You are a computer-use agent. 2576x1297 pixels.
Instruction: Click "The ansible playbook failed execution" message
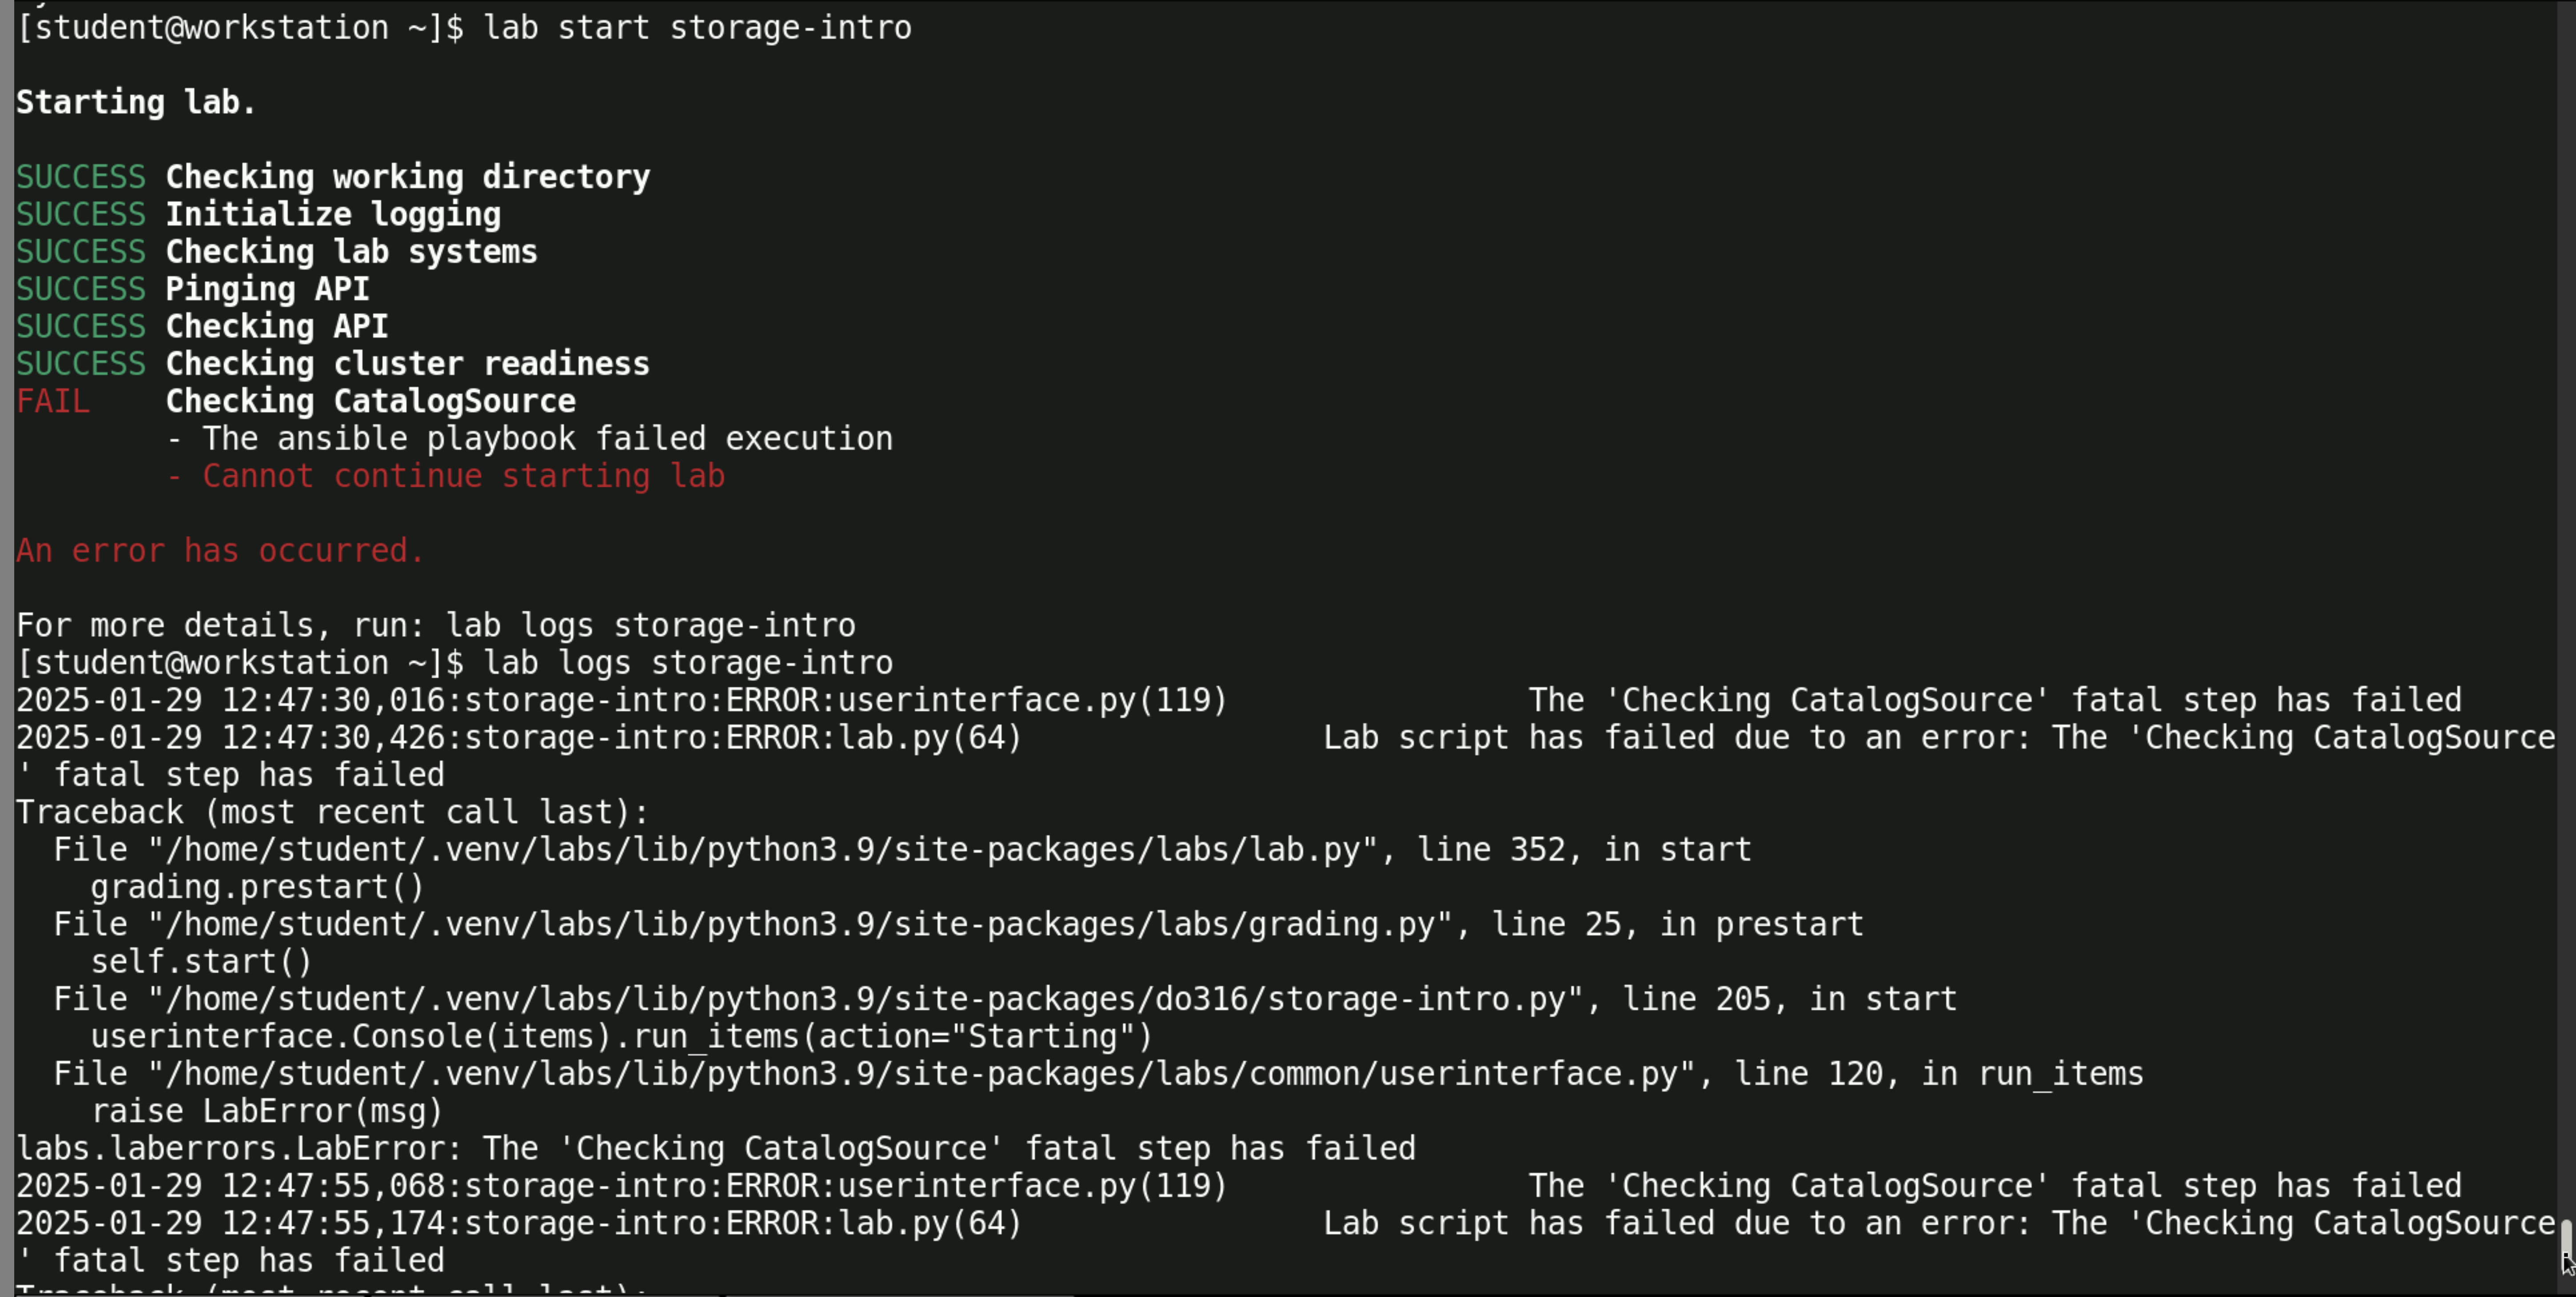[x=547, y=439]
